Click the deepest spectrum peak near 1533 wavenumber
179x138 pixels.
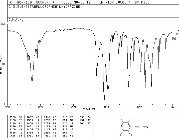[104, 100]
